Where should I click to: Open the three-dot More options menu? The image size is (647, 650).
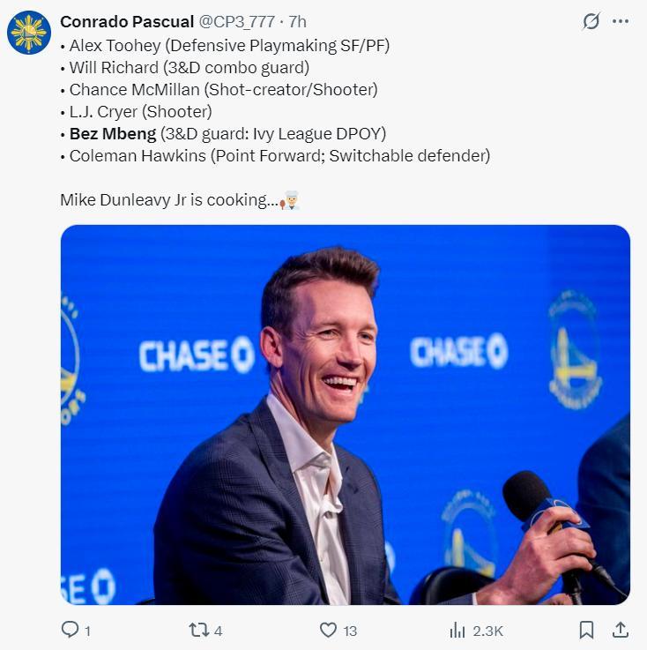(x=621, y=21)
